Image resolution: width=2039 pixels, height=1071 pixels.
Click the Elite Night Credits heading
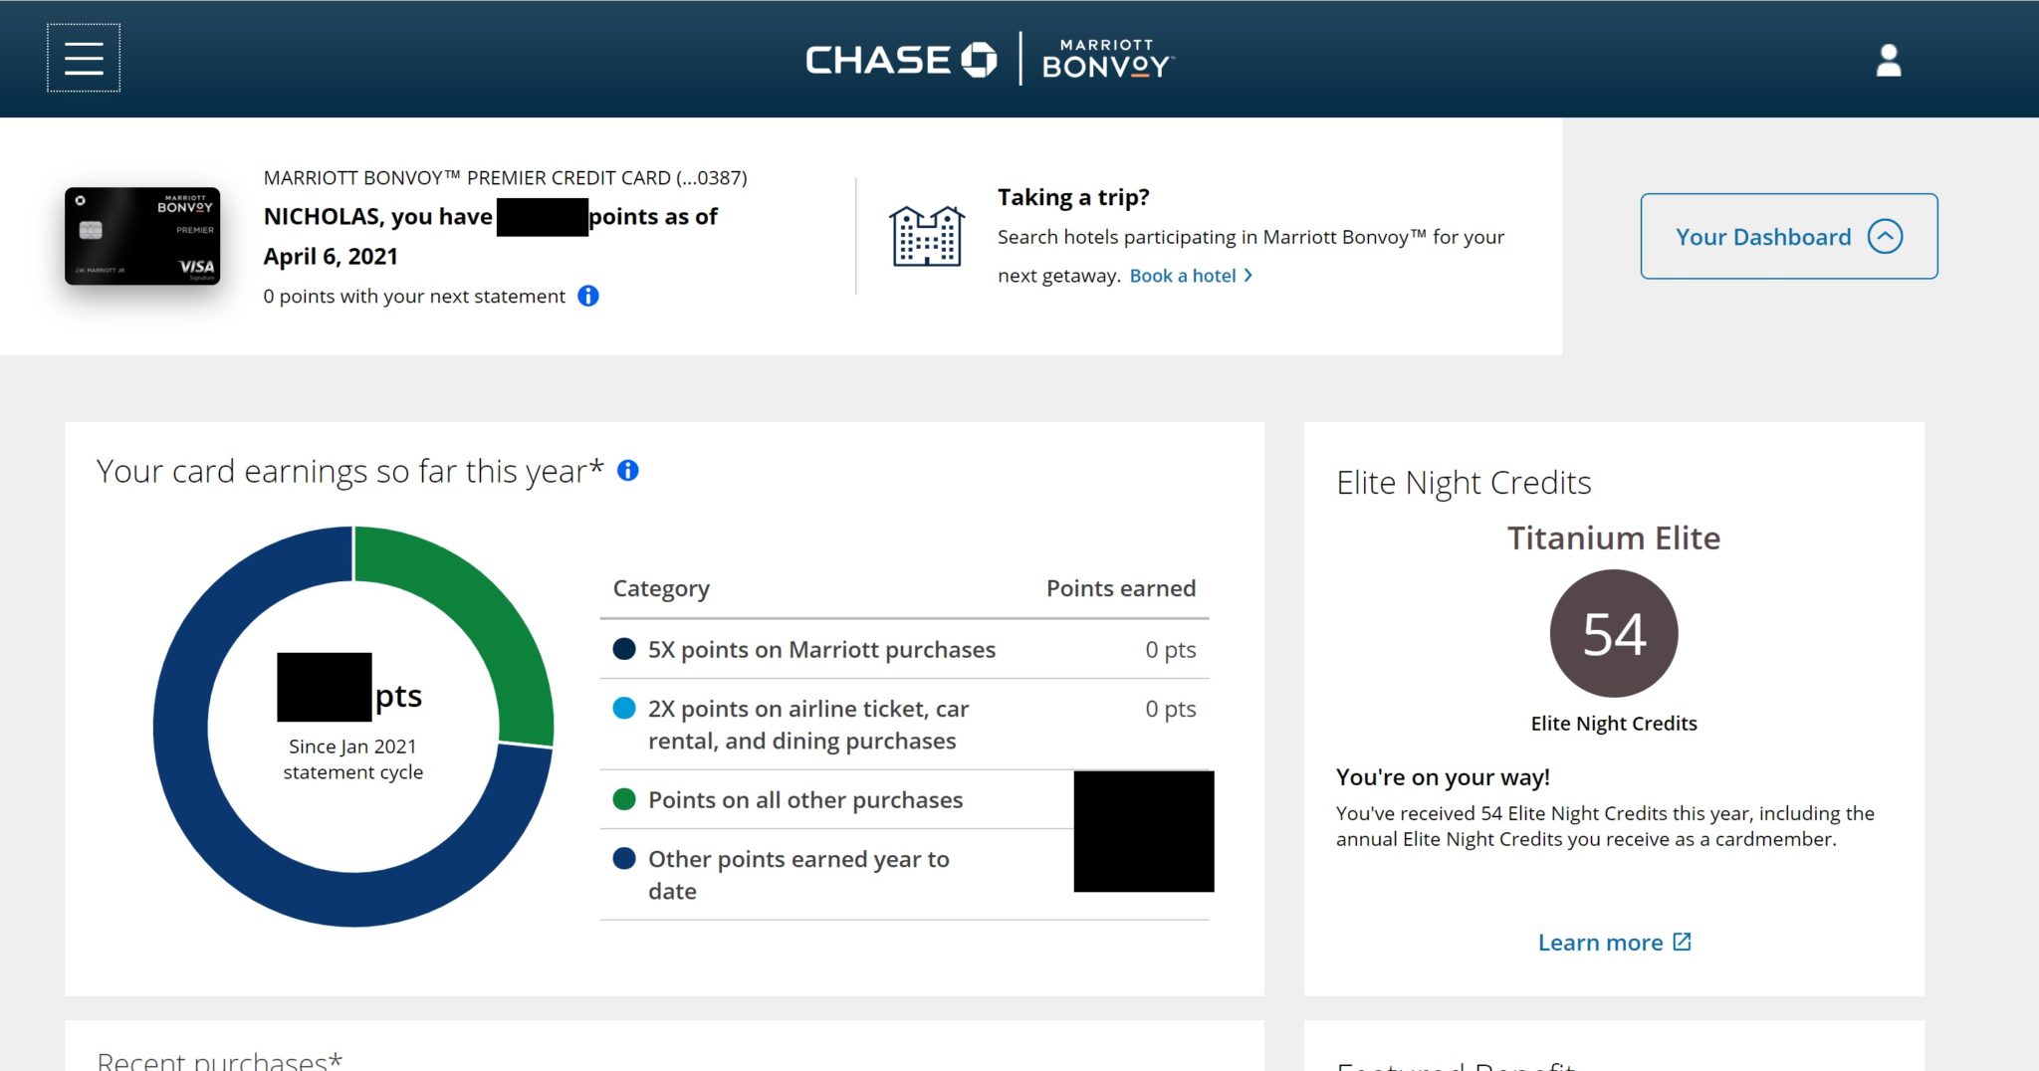1464,482
